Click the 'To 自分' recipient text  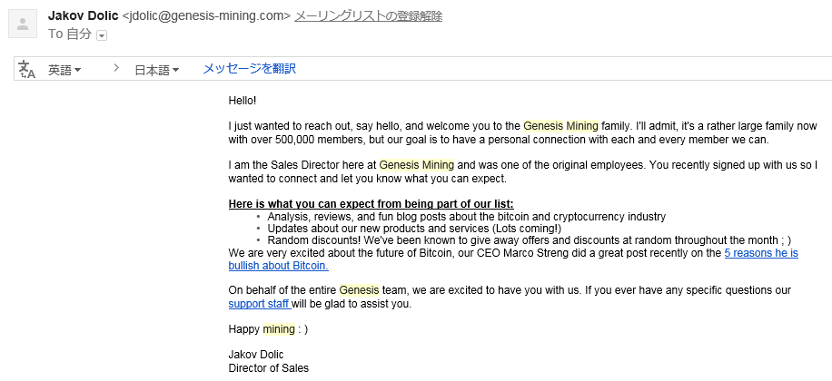pyautogui.click(x=70, y=34)
